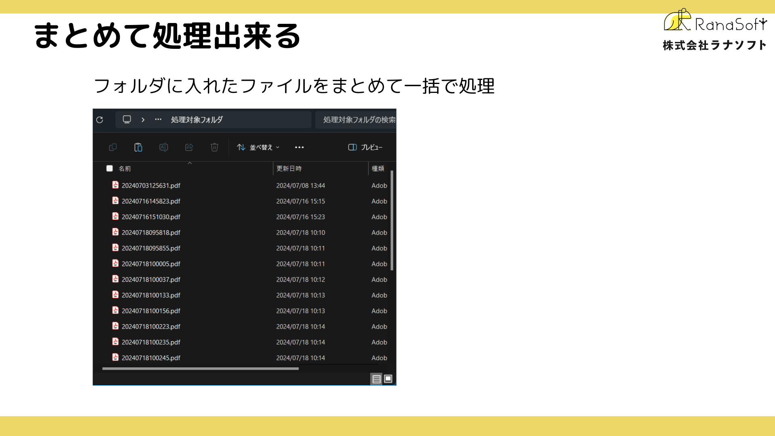
Task: Sort by the 名前 column header
Action: [x=125, y=169]
